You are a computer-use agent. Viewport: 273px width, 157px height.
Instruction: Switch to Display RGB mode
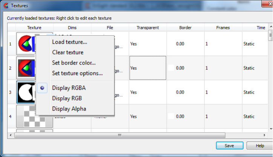[67, 99]
